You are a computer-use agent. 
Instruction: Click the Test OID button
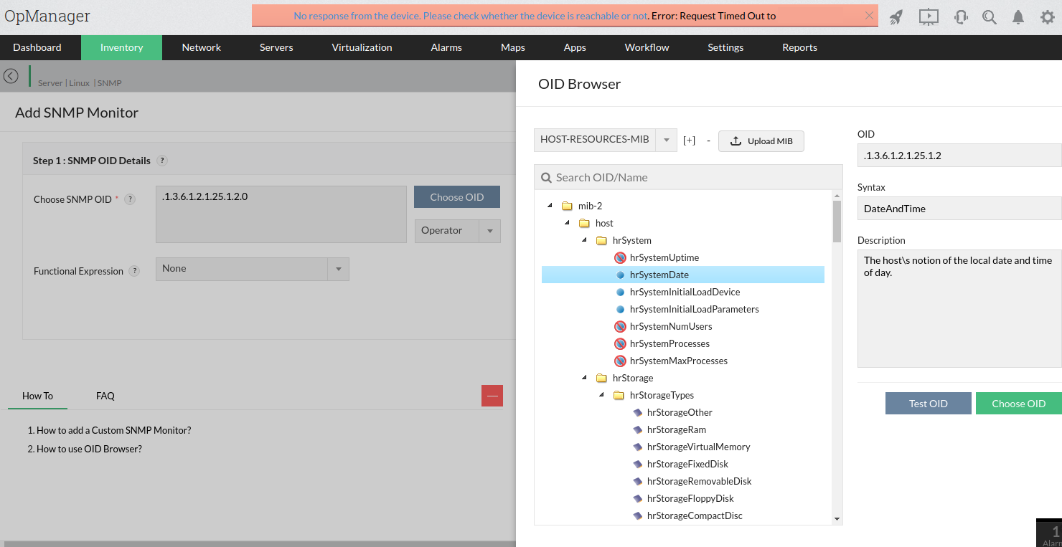tap(929, 404)
